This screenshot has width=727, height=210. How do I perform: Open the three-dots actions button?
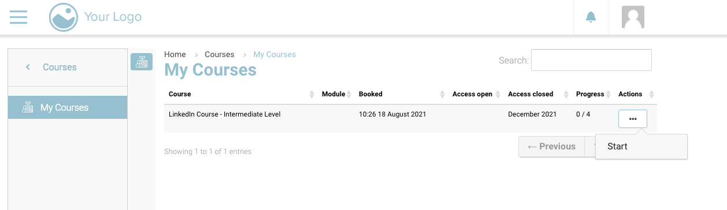(x=633, y=119)
